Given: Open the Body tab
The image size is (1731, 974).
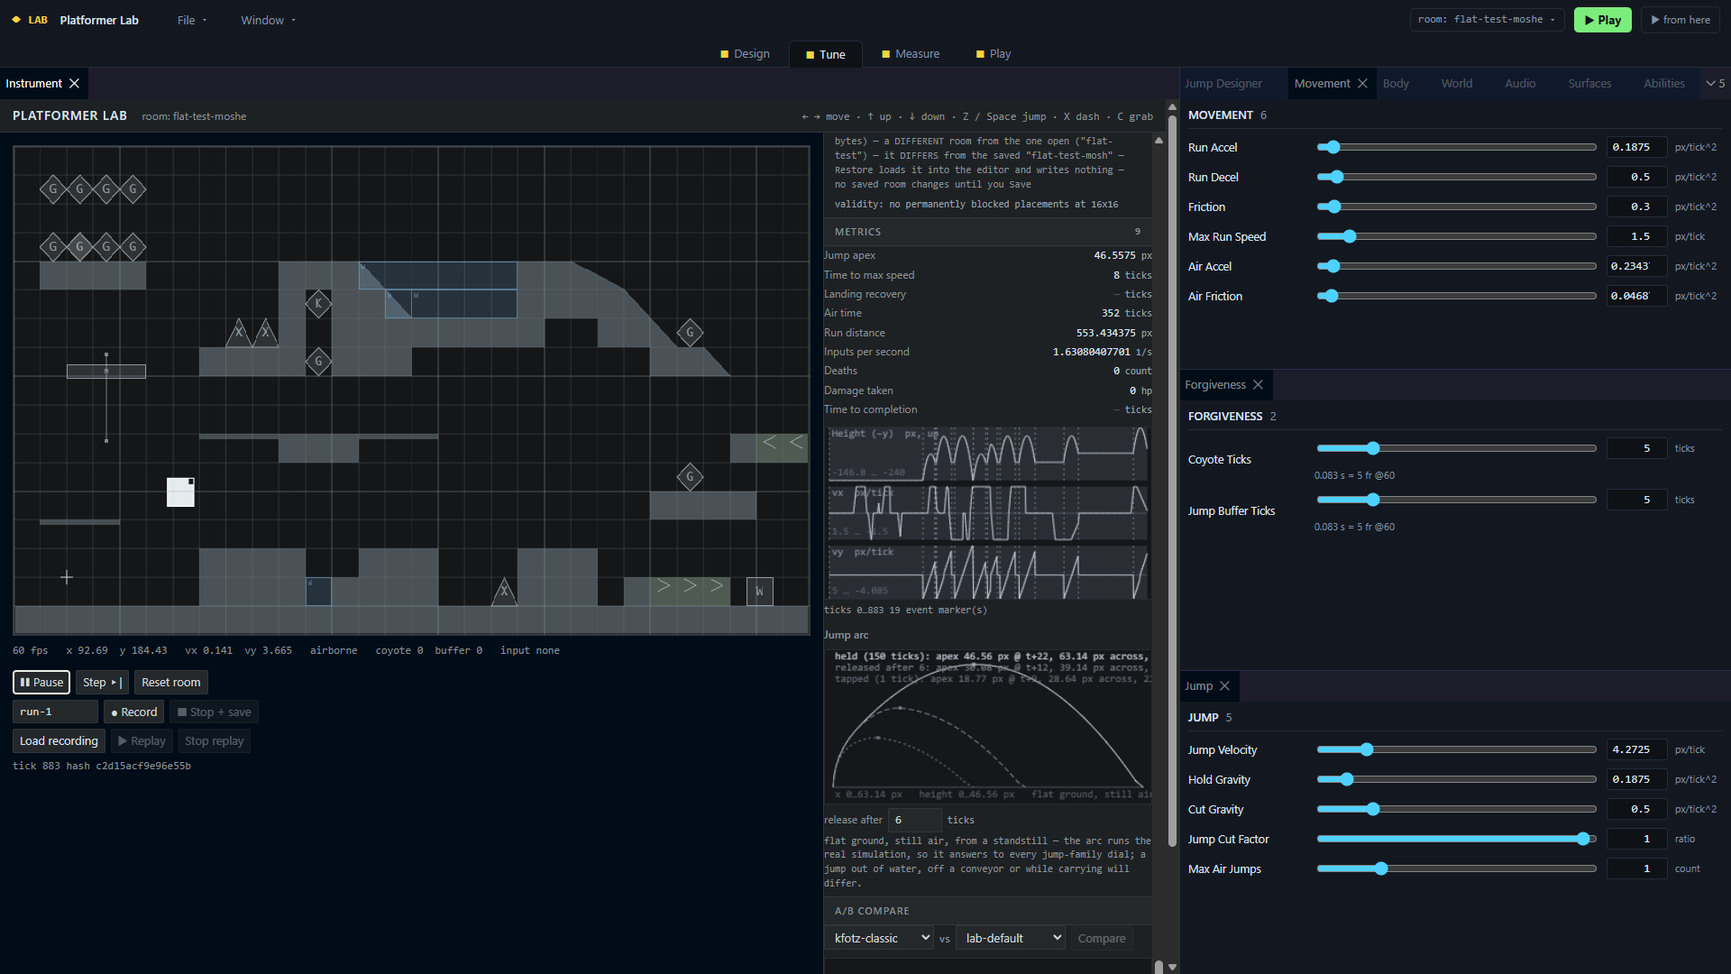Looking at the screenshot, I should coord(1396,84).
